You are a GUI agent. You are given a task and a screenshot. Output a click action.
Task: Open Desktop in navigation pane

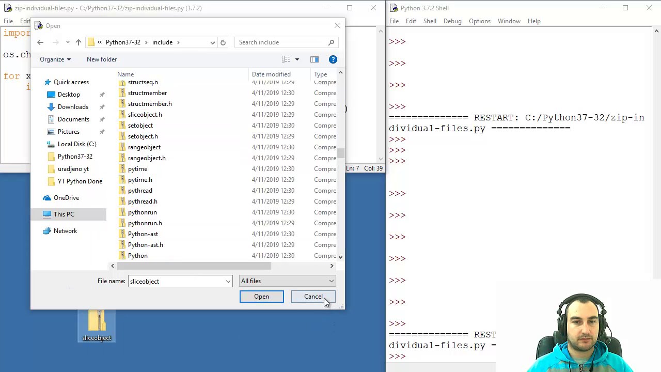click(x=69, y=95)
